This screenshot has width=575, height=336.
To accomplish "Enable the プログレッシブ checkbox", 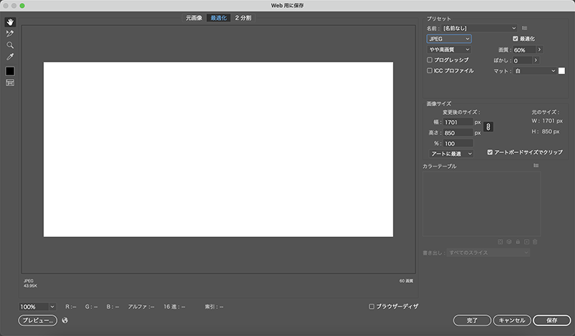I will [x=429, y=60].
